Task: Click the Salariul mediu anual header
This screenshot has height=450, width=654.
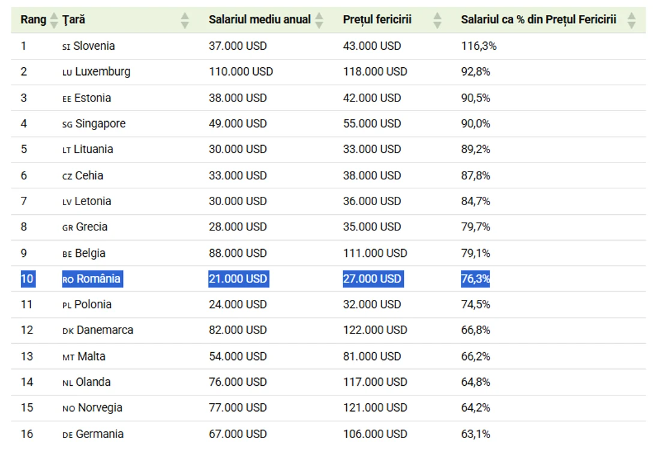Action: tap(259, 20)
